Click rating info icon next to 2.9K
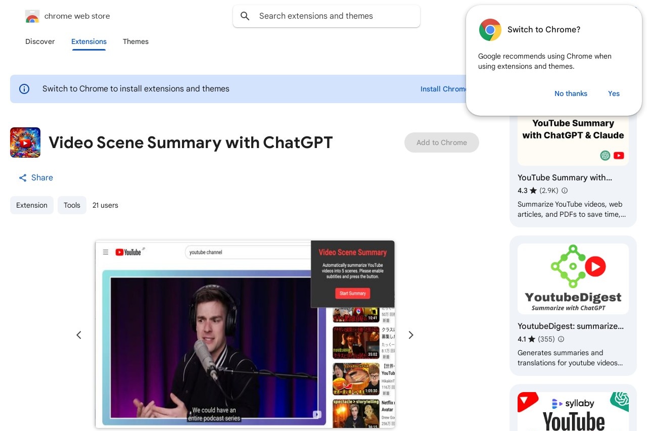647x431 pixels. (565, 191)
